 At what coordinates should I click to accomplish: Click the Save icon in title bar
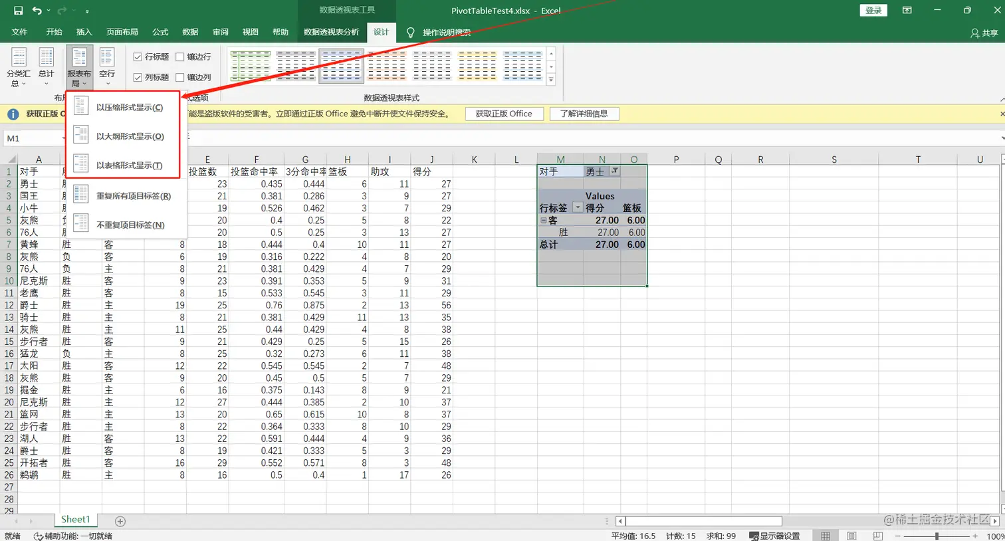18,11
